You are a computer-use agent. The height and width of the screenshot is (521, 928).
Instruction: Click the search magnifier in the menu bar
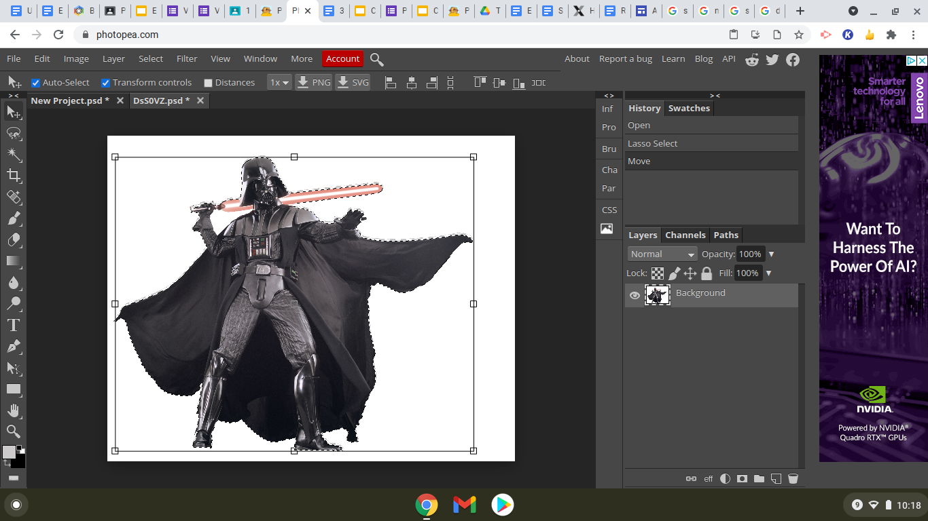pos(377,60)
